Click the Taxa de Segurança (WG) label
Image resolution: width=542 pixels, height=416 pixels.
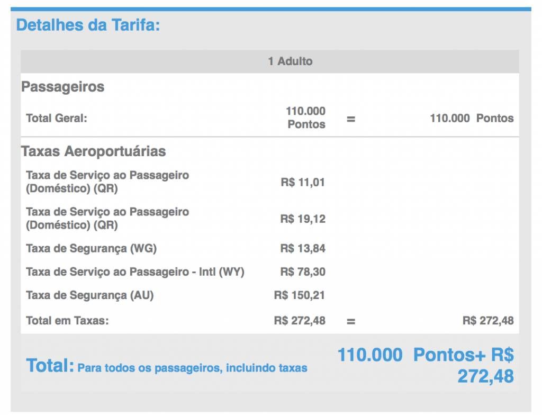[x=91, y=248]
